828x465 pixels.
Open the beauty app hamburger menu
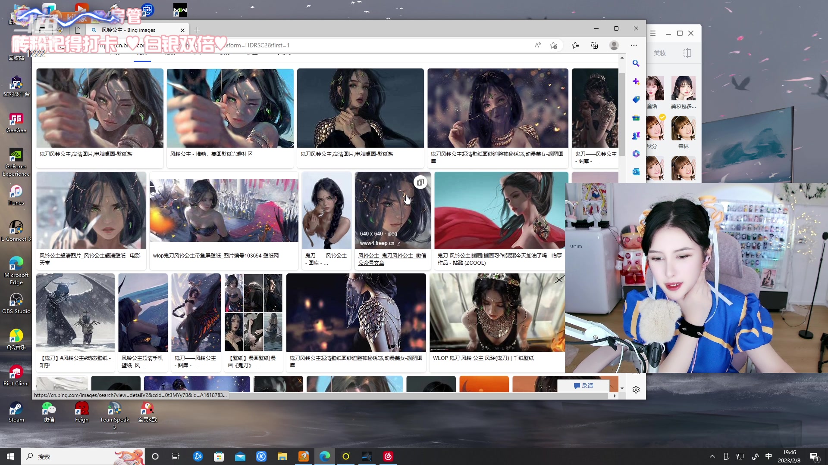tap(653, 33)
